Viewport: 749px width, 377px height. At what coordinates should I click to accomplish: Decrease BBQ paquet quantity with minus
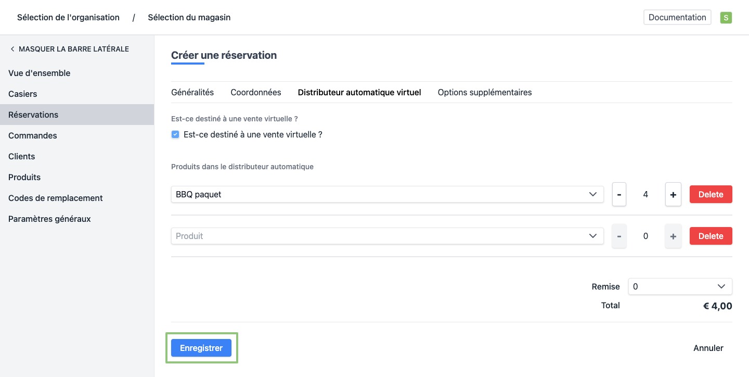click(619, 195)
